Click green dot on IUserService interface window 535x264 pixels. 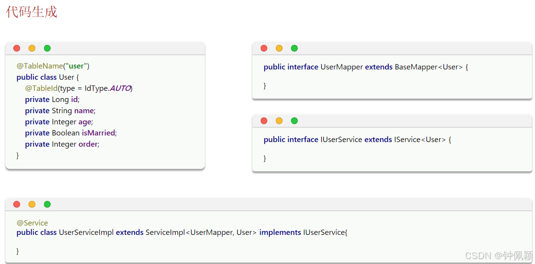(294, 121)
